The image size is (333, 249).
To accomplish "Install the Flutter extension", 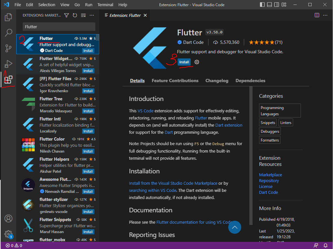I will tap(184, 62).
